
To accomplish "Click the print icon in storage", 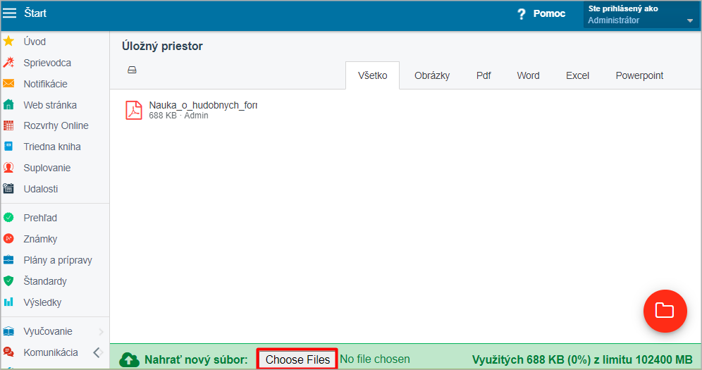I will point(132,70).
